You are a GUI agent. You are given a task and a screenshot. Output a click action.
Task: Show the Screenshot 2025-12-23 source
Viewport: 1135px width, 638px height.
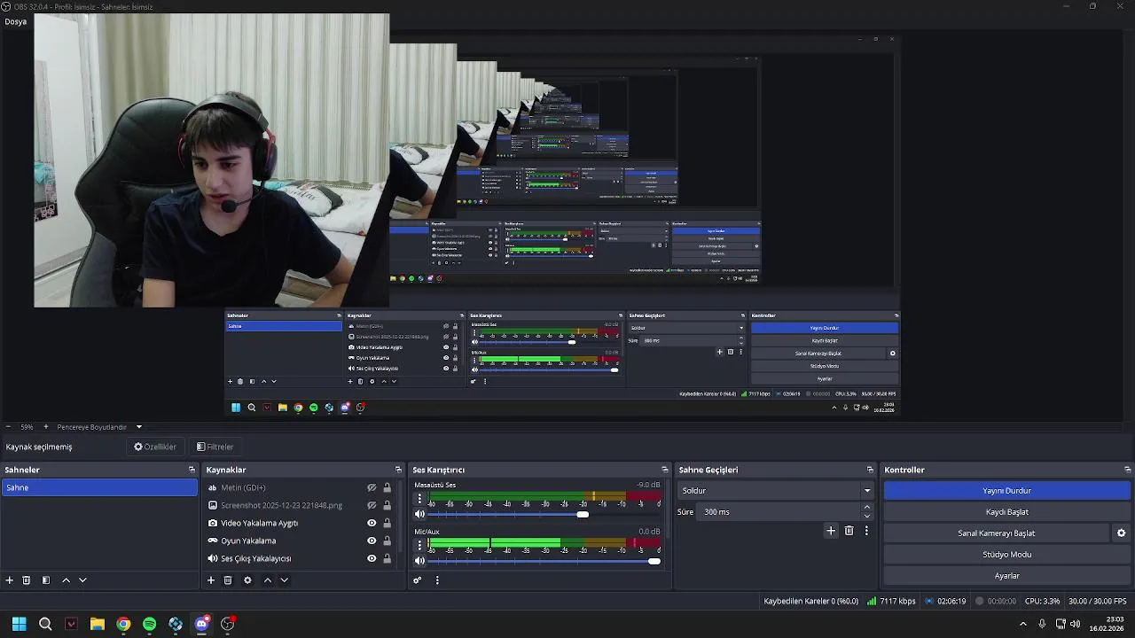pyautogui.click(x=372, y=505)
